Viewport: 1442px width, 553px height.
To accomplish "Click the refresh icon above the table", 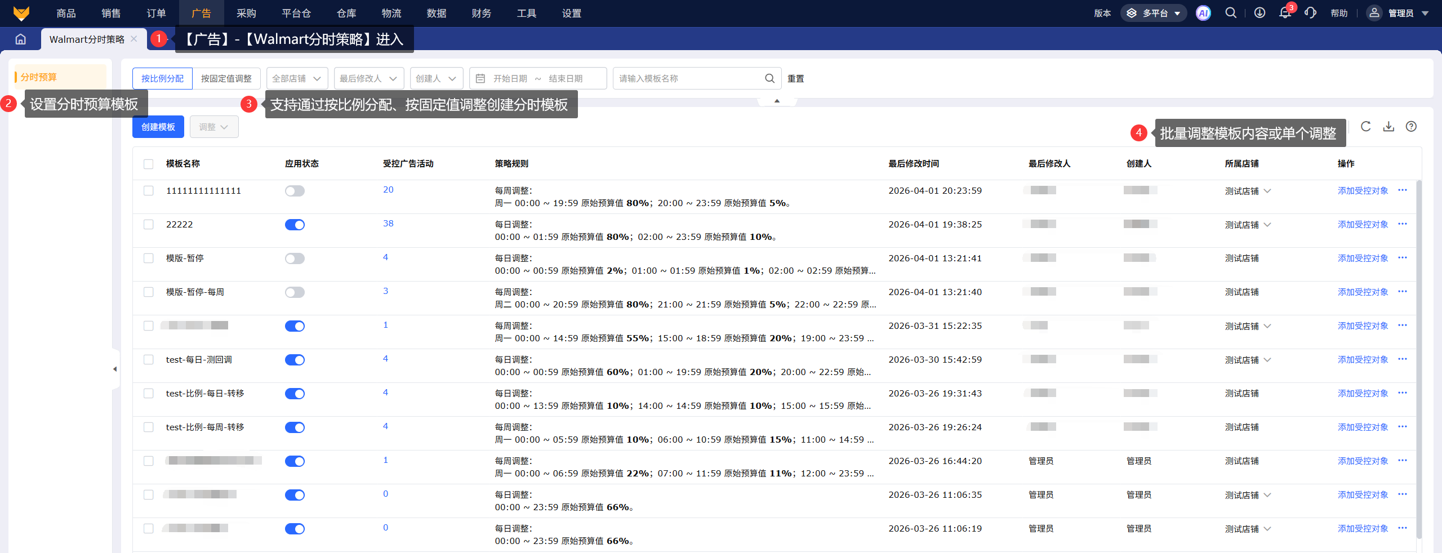I will pos(1366,127).
